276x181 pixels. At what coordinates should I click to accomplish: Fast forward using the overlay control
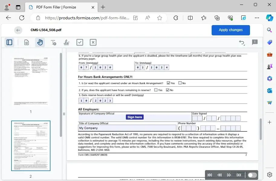[229, 175]
